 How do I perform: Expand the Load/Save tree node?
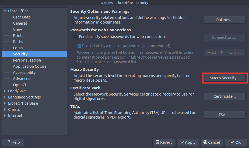click(x=5, y=91)
